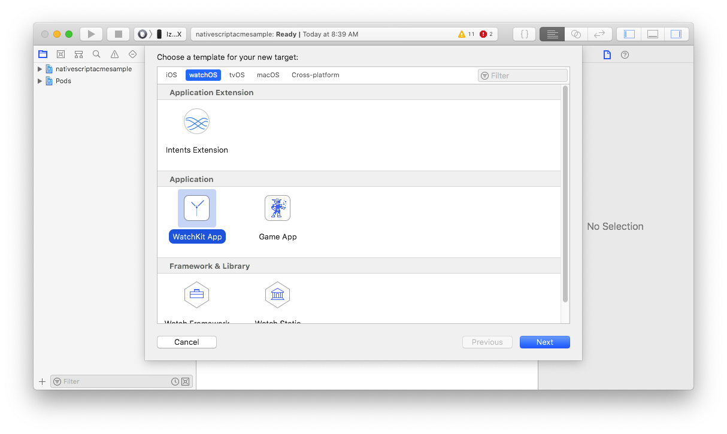This screenshot has height=434, width=727.
Task: Switch to the iOS template tab
Action: (x=171, y=75)
